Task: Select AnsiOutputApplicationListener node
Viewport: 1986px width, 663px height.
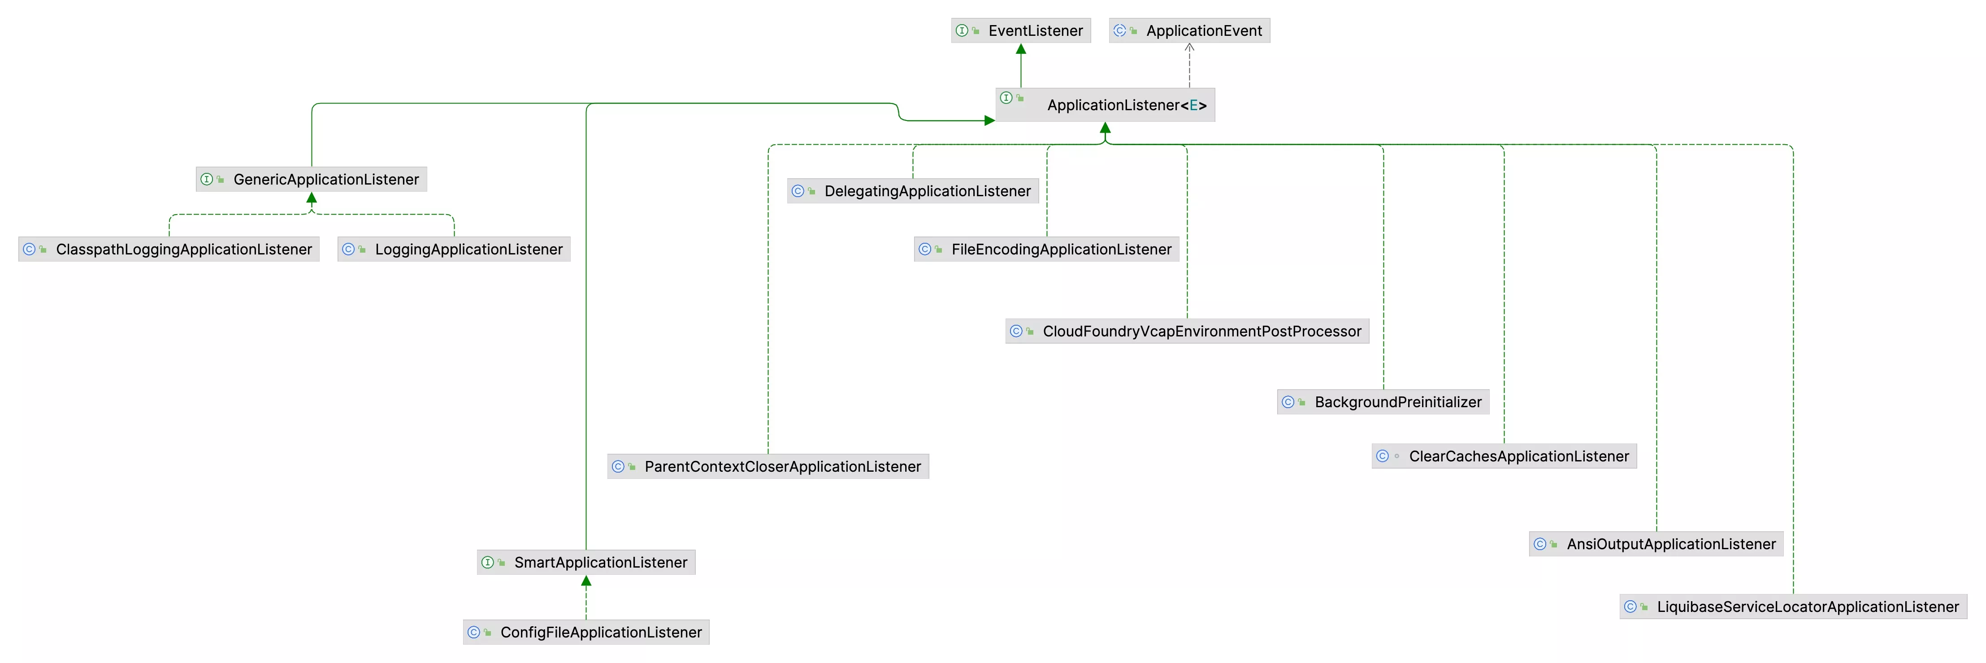Action: coord(1656,544)
